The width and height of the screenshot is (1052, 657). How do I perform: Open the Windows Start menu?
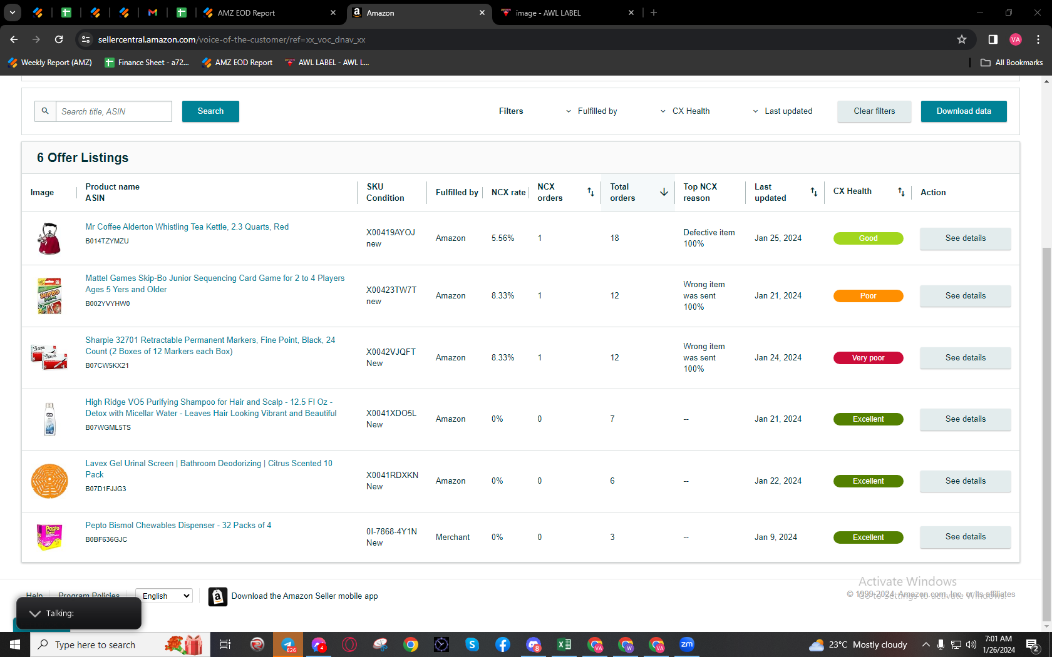(x=15, y=644)
